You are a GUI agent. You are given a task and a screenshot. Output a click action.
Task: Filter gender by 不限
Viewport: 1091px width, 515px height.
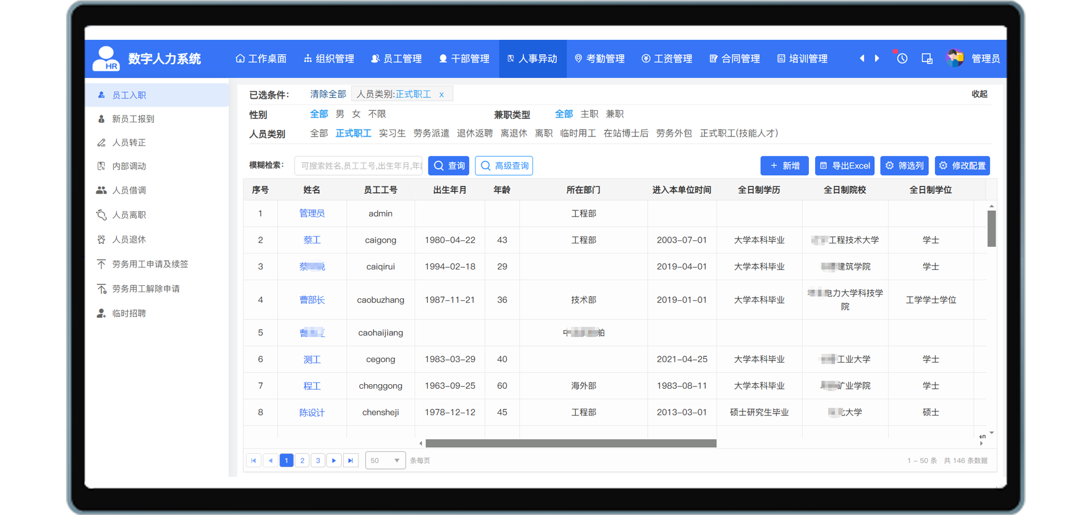(377, 114)
